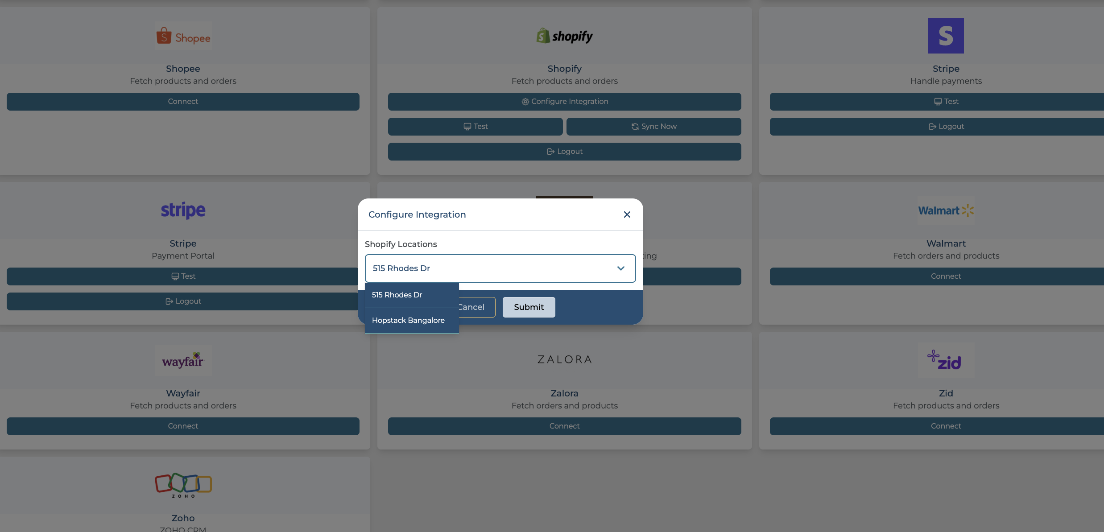Close the Configure Integration dialog
Screen dimensions: 1104x532
[627, 214]
